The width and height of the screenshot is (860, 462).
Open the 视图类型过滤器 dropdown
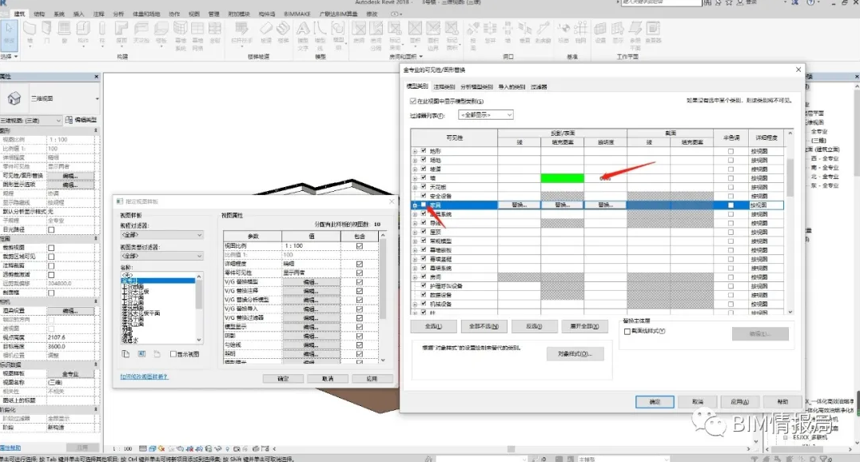161,256
